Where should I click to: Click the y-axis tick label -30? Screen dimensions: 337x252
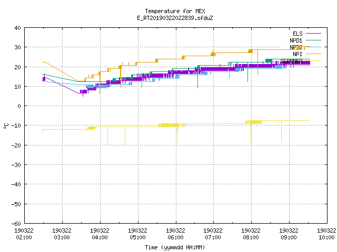[16, 165]
